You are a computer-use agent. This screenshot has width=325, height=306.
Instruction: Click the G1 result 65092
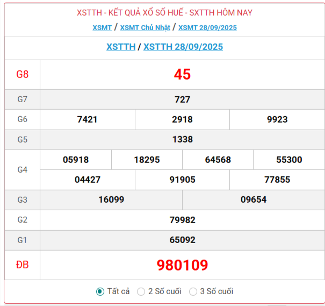pyautogui.click(x=182, y=240)
